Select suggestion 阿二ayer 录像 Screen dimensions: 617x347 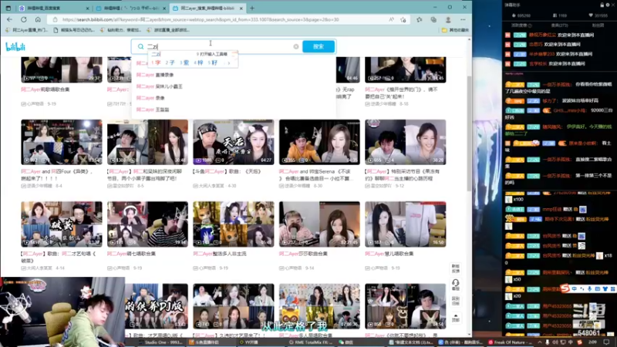tap(150, 98)
